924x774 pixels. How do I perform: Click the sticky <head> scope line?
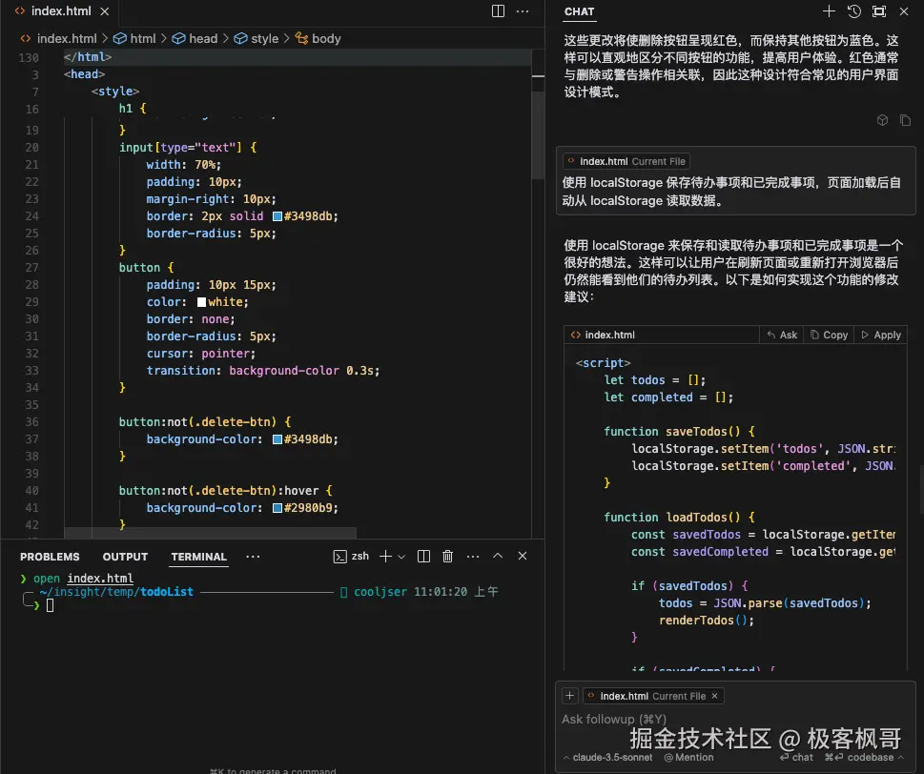tap(84, 74)
